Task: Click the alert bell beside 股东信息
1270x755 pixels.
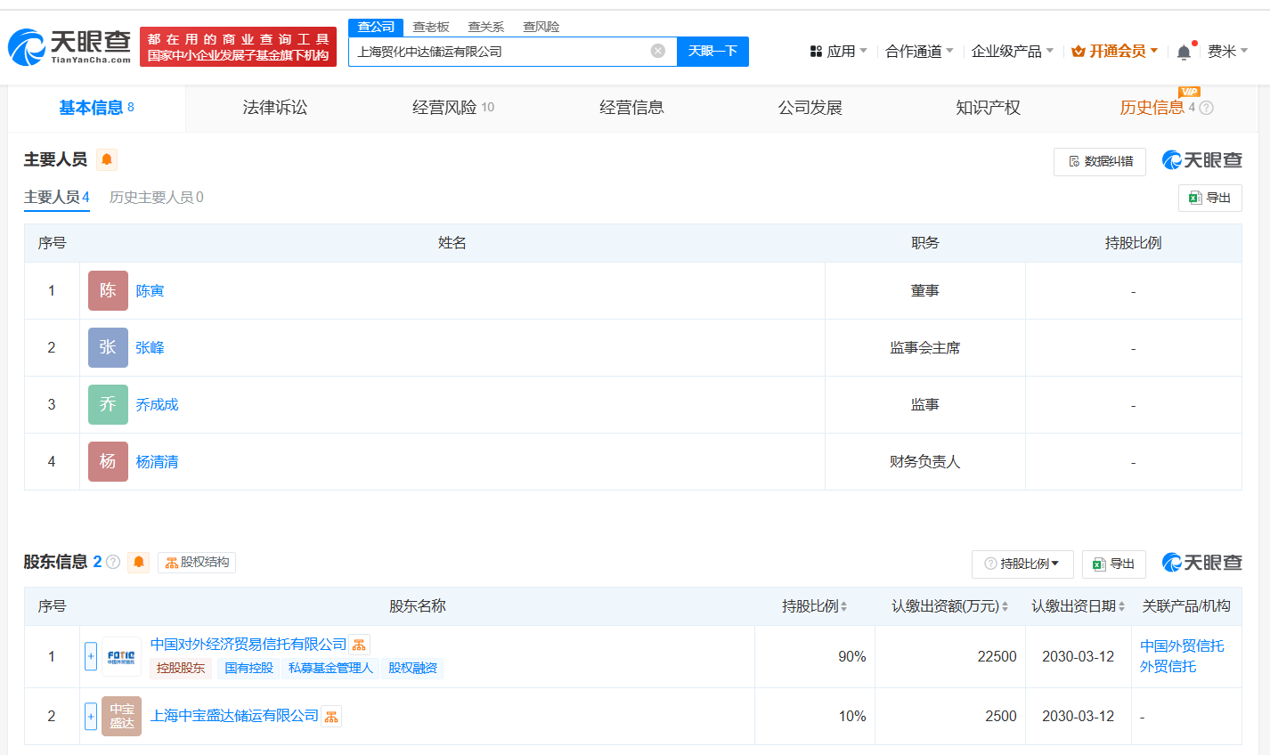Action: (138, 562)
